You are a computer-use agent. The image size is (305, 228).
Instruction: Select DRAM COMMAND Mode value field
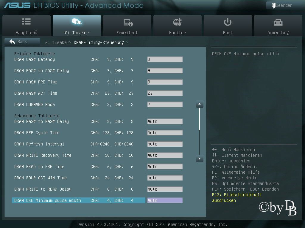click(165, 105)
